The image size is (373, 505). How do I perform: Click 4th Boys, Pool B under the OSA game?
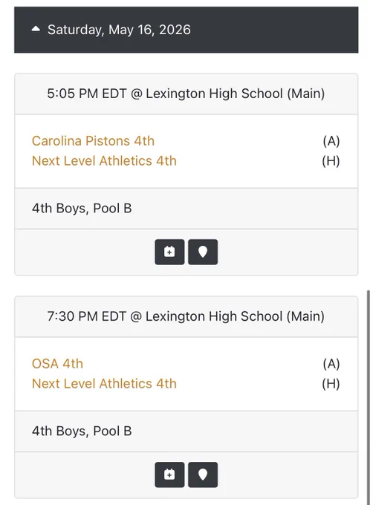82,431
